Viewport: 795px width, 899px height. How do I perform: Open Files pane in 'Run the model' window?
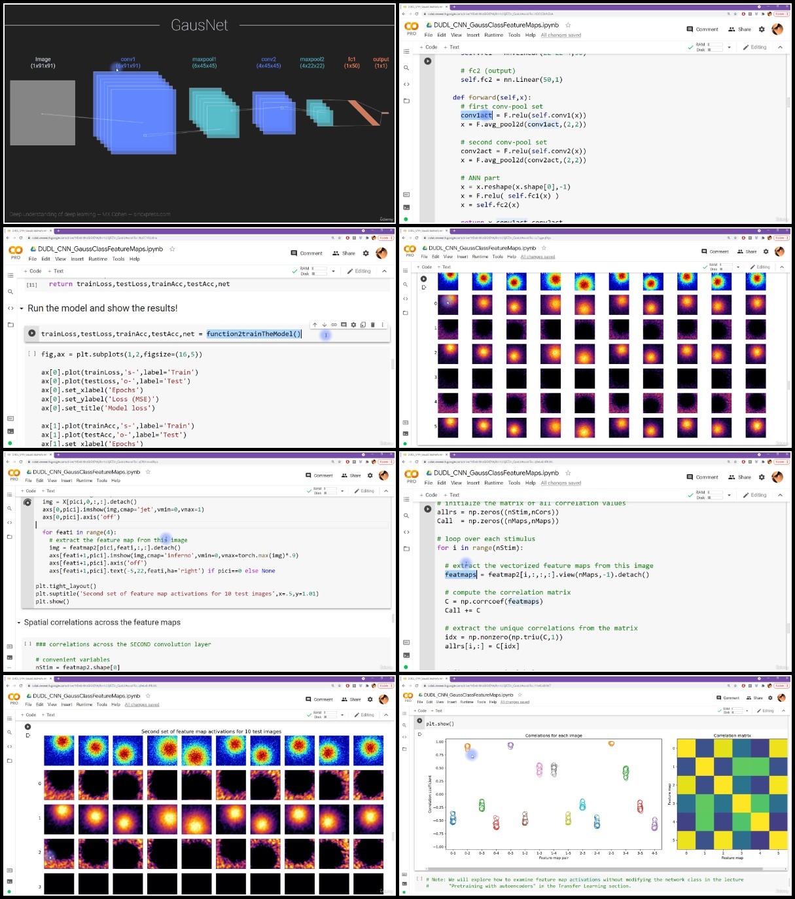click(10, 325)
